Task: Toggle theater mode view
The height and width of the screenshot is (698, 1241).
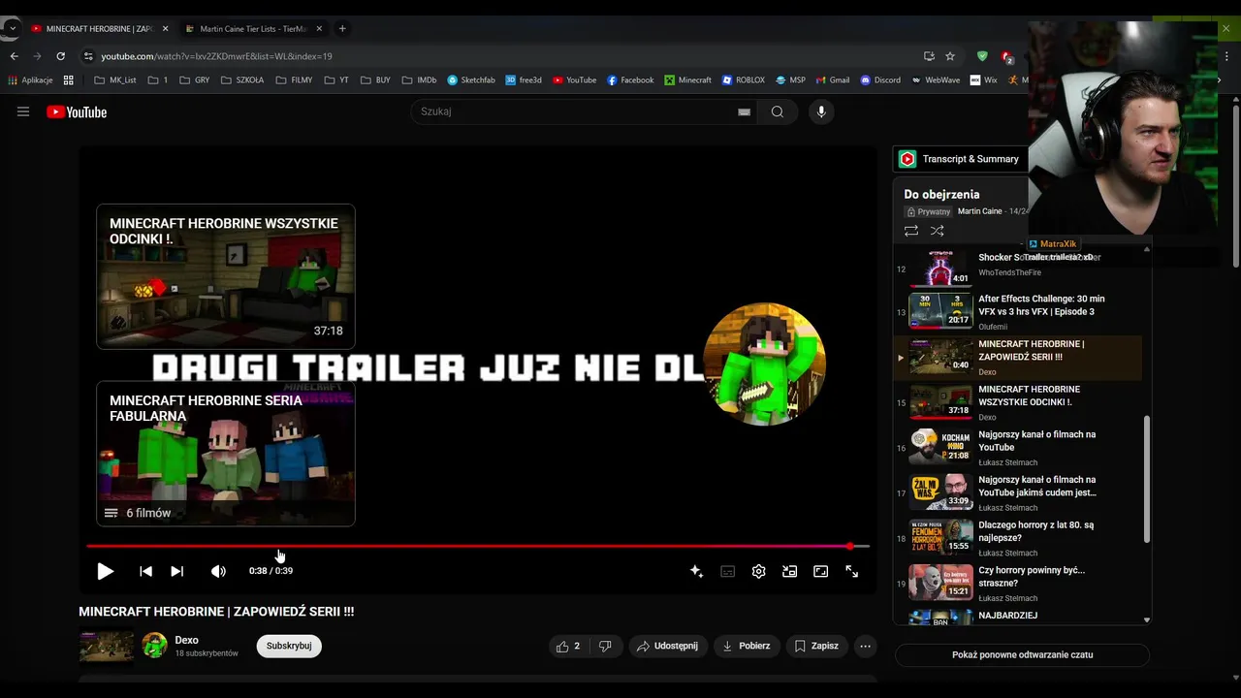Action: click(820, 571)
